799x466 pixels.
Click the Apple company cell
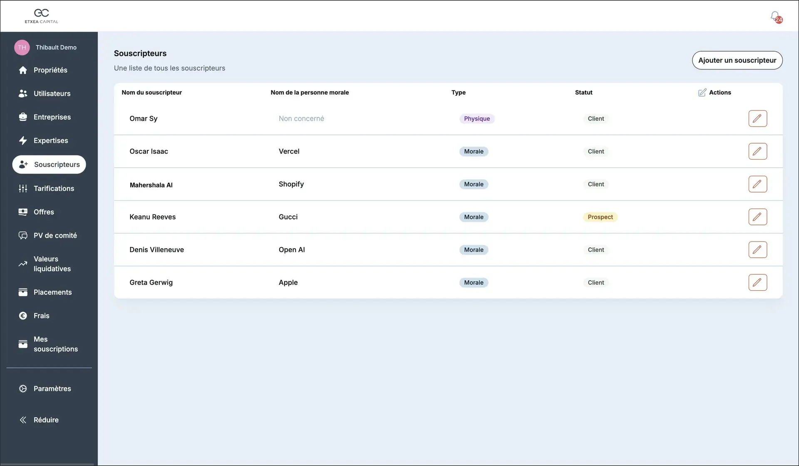[288, 282]
